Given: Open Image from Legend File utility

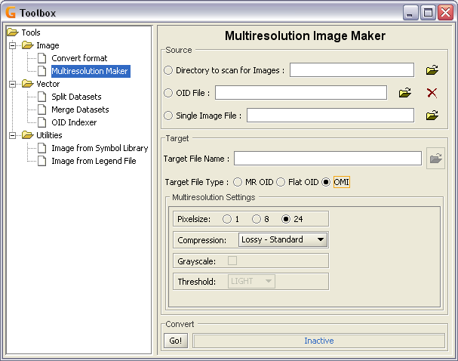Looking at the screenshot, I should [94, 161].
